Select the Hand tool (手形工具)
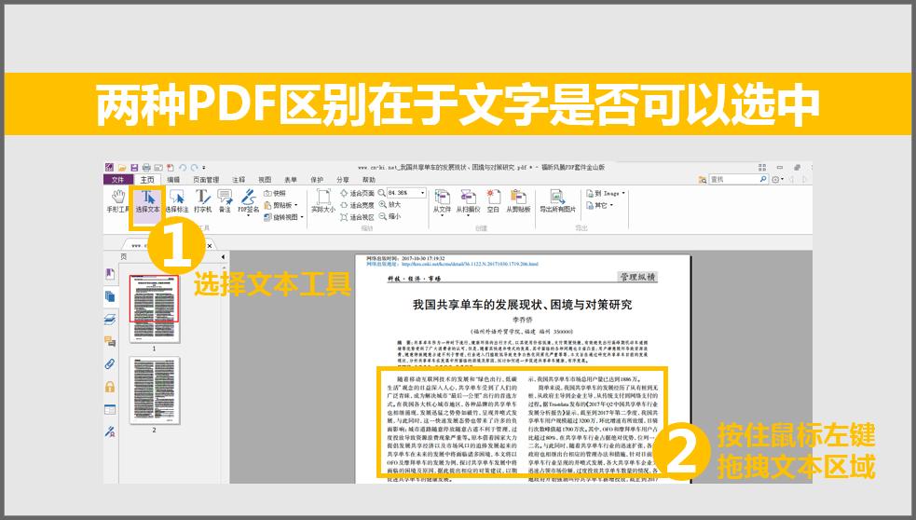 [118, 200]
